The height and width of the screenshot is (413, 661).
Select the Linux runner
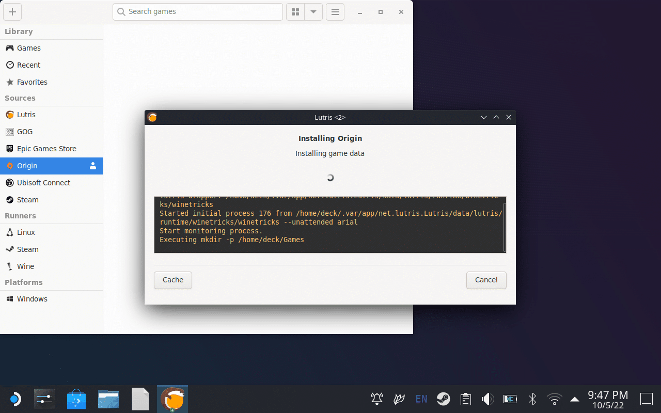[x=51, y=232]
